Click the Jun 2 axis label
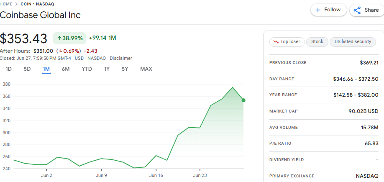 tap(46, 175)
